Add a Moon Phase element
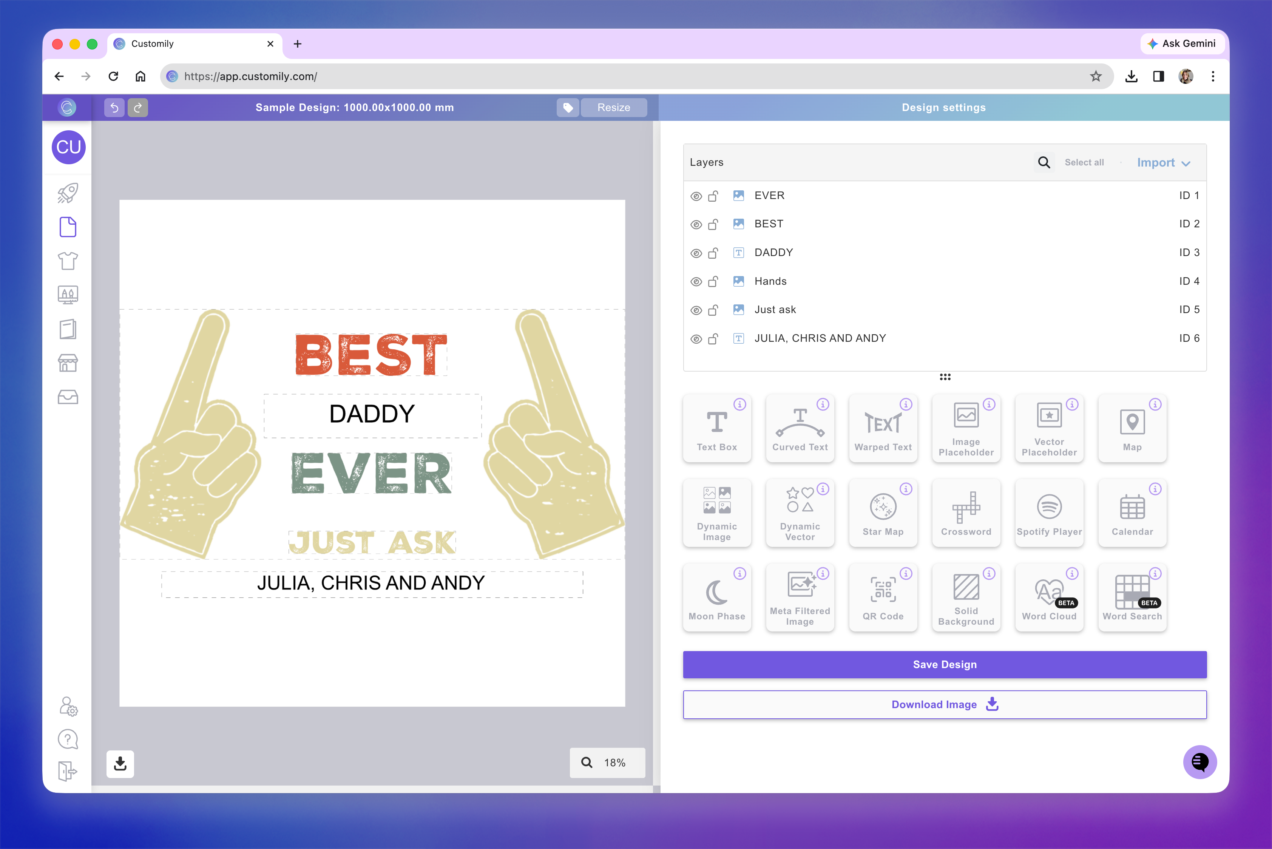This screenshot has width=1272, height=849. (x=717, y=597)
